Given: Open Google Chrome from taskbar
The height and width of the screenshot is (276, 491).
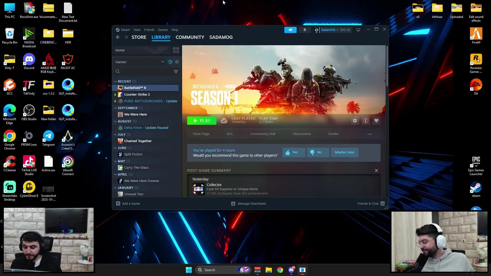Looking at the screenshot, I should [x=280, y=270].
